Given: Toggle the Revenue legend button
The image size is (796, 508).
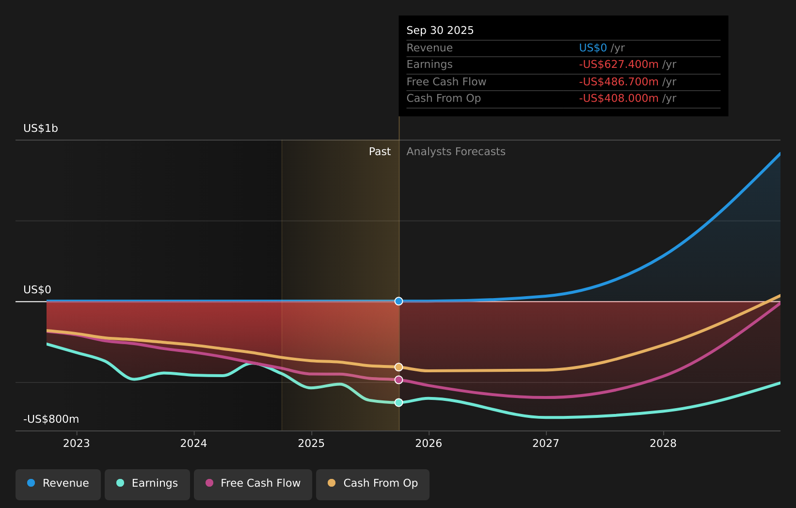Looking at the screenshot, I should click(x=58, y=484).
